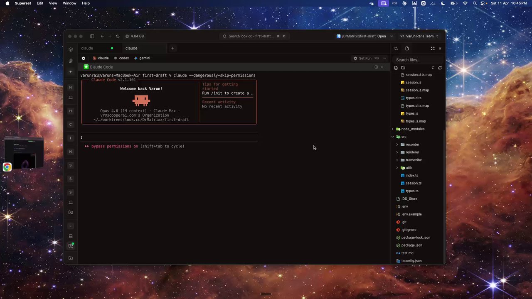Open the presets settings gear icon
Viewport: 532px width, 299px height.
(x=83, y=58)
